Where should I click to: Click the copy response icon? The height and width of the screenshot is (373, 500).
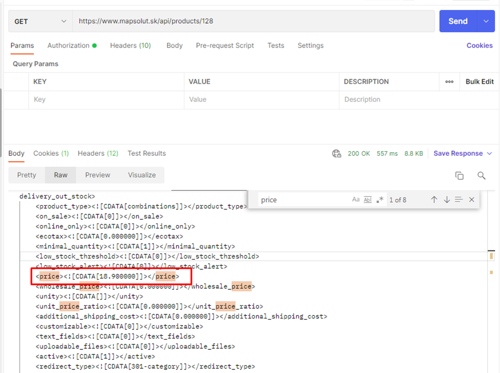[x=459, y=176]
